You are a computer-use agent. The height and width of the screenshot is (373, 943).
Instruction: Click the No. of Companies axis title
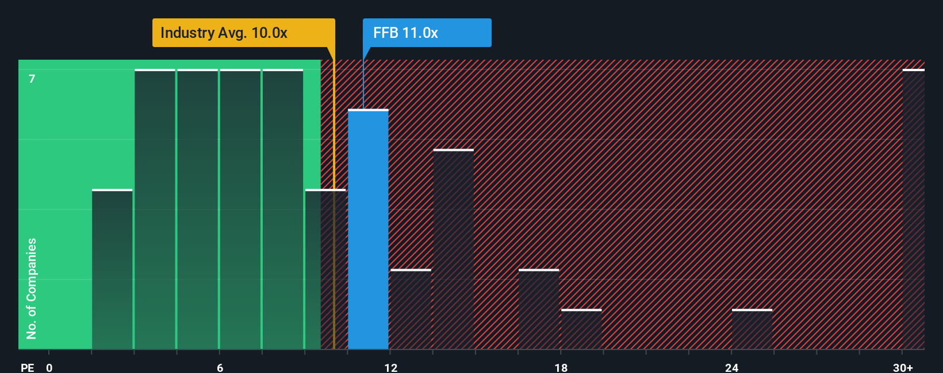click(x=32, y=289)
